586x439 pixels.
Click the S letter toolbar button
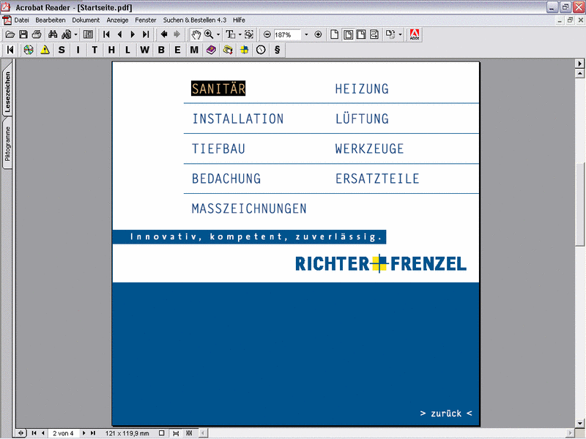click(x=62, y=50)
